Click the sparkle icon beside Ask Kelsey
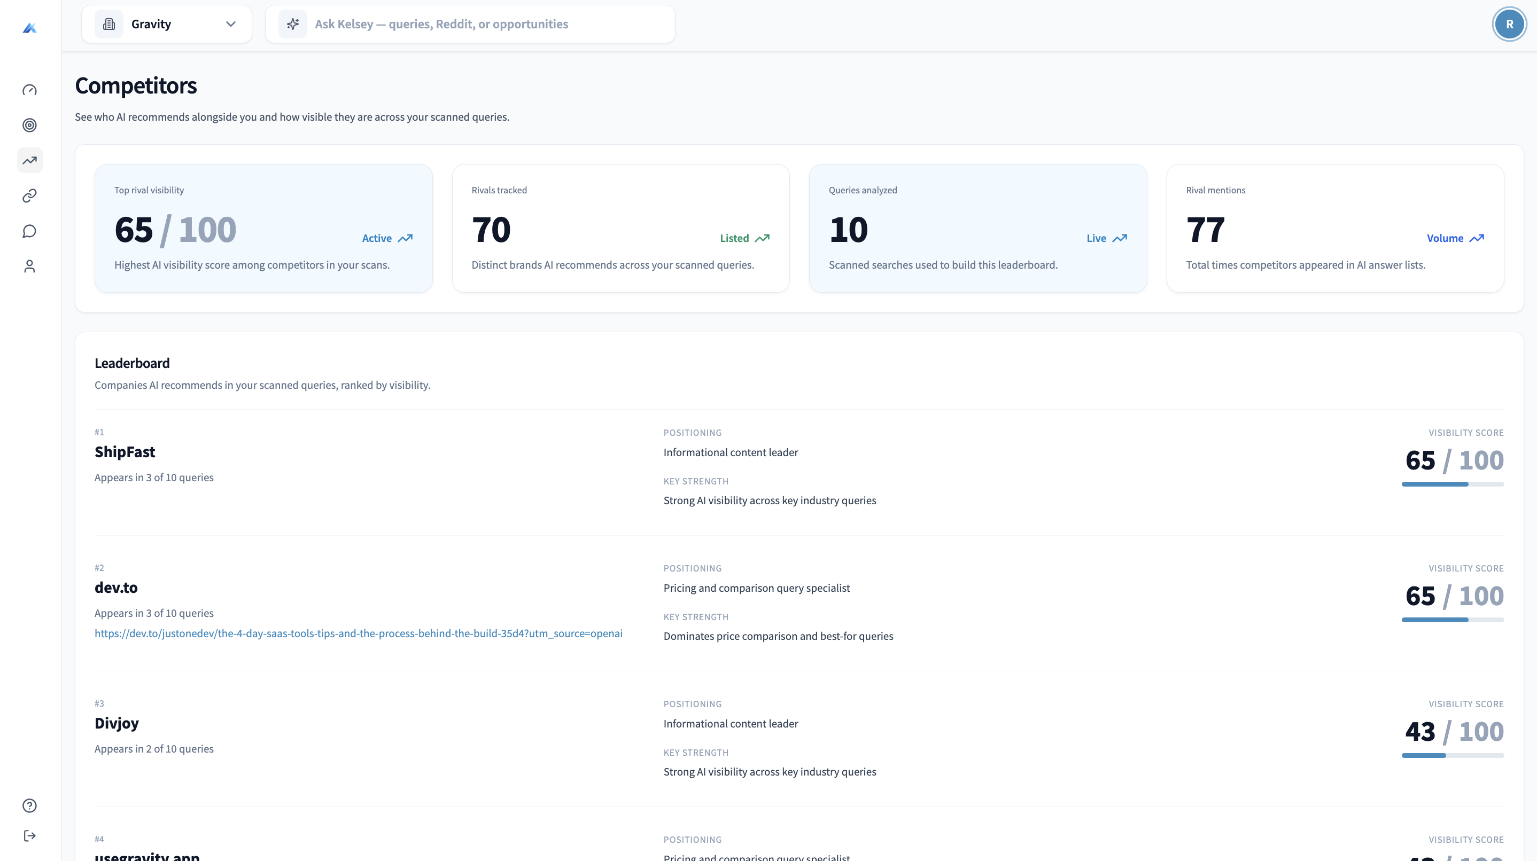The height and width of the screenshot is (861, 1537). click(292, 24)
